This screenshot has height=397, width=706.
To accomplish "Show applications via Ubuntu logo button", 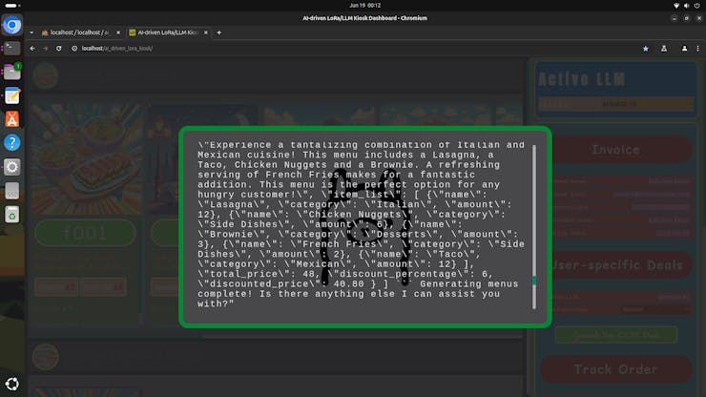I will [12, 384].
